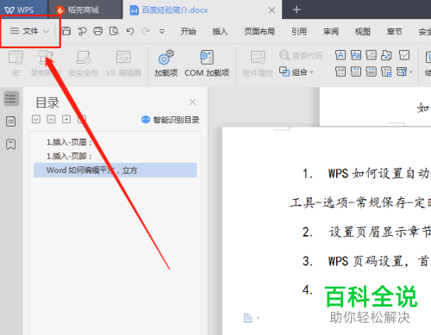Expand the quick access toolbar customize arrow
The width and height of the screenshot is (431, 335).
point(162,31)
